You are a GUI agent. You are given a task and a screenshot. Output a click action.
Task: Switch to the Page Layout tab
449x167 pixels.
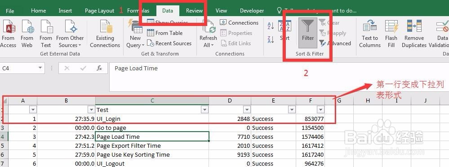(x=99, y=11)
